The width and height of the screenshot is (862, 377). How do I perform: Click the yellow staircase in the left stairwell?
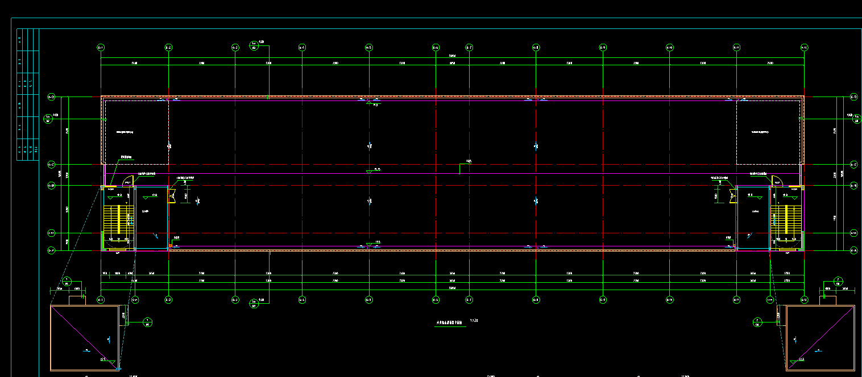point(118,220)
